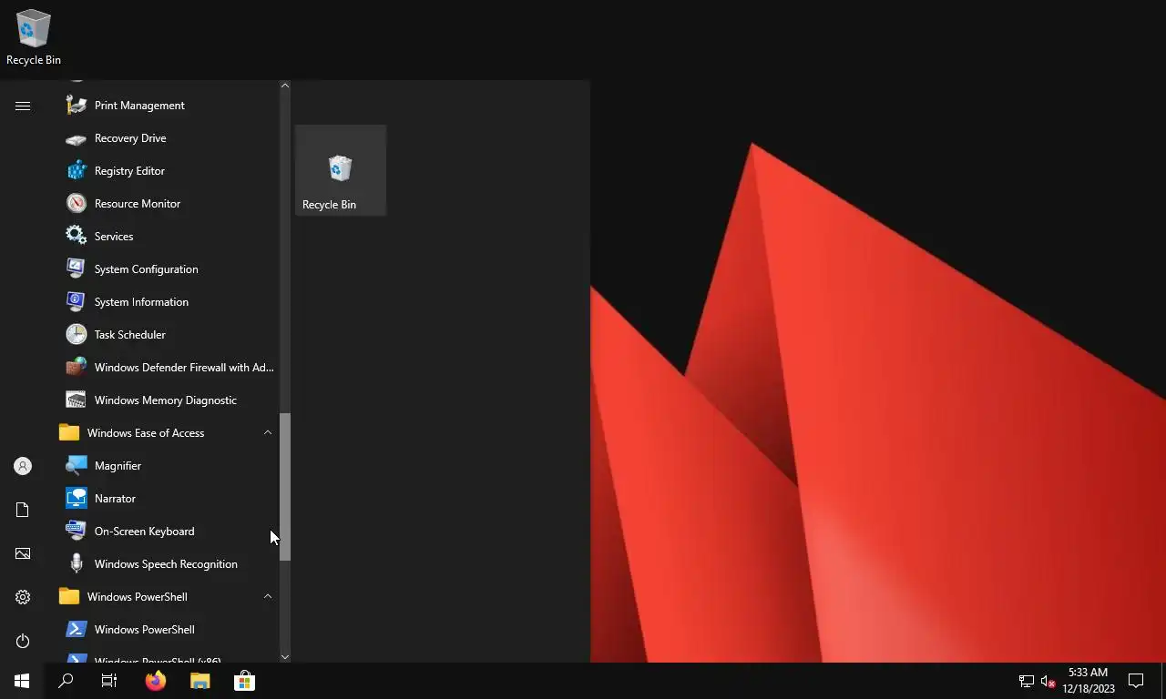
Task: Open the clock showing 5:33 AM
Action: pyautogui.click(x=1088, y=681)
